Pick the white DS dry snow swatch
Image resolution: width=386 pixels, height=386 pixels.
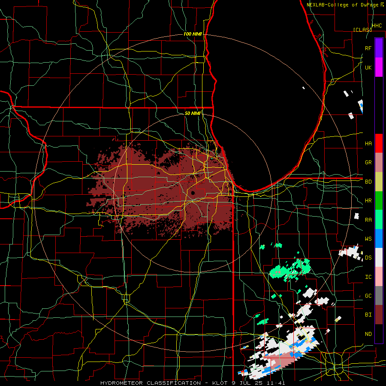379,257
